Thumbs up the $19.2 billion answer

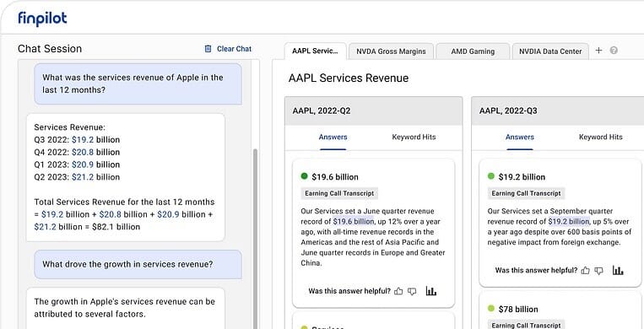(x=585, y=270)
